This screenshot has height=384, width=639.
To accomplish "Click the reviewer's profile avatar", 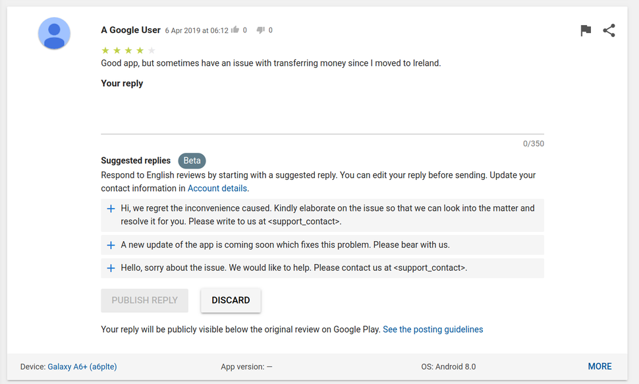I will point(54,33).
